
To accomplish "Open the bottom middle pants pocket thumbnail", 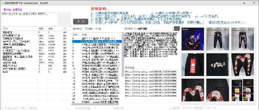I will point(218,90).
